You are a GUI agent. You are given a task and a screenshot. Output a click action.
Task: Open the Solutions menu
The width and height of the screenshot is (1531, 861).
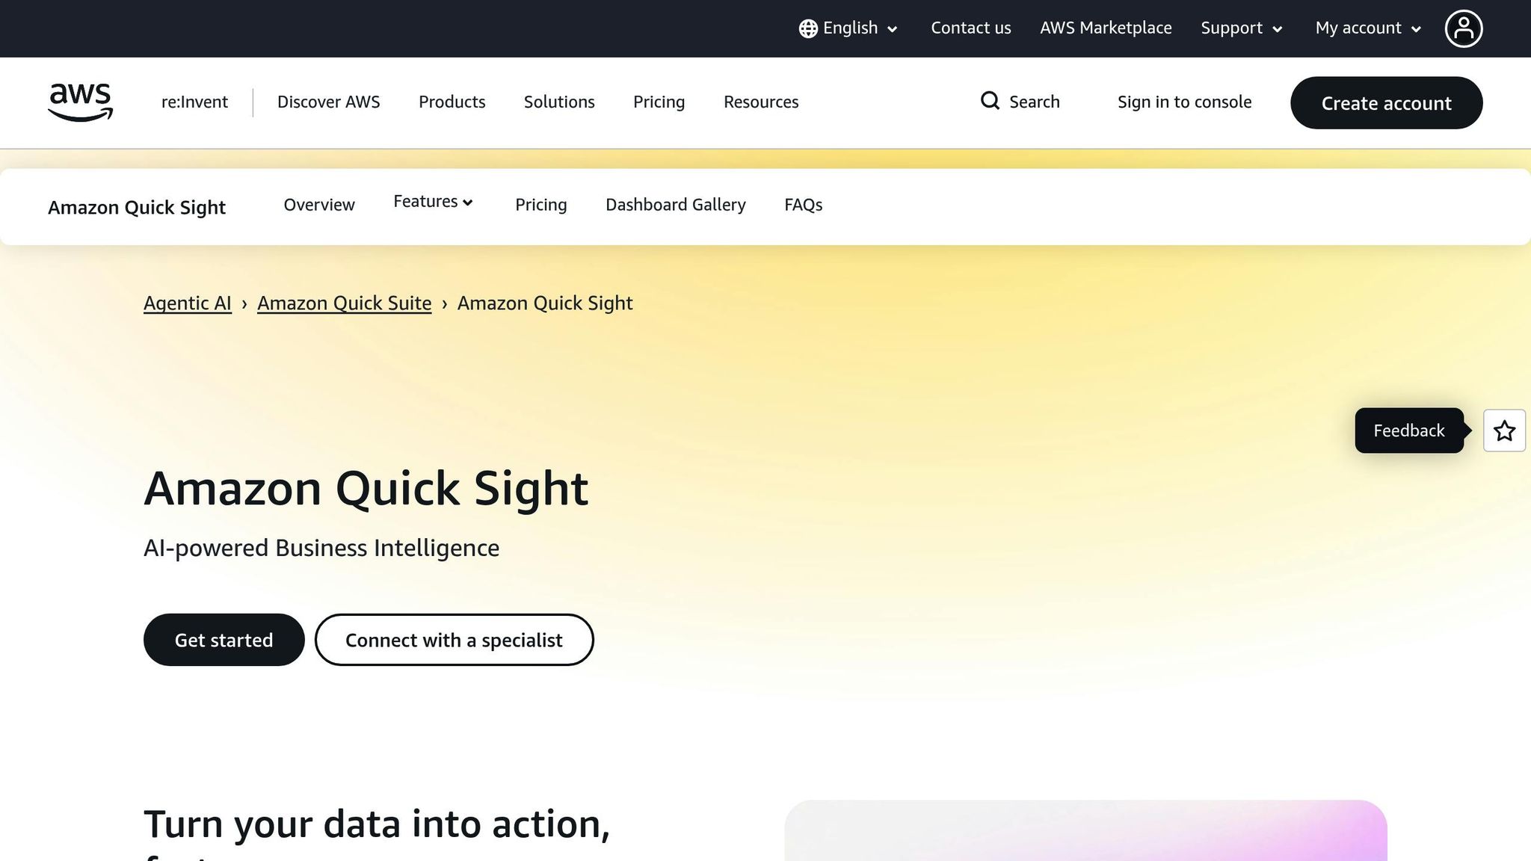point(559,102)
